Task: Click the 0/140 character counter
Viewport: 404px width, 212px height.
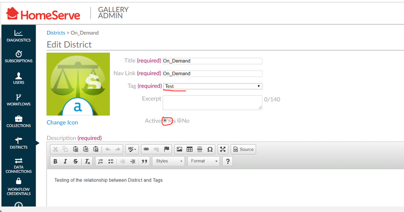Action: [272, 99]
